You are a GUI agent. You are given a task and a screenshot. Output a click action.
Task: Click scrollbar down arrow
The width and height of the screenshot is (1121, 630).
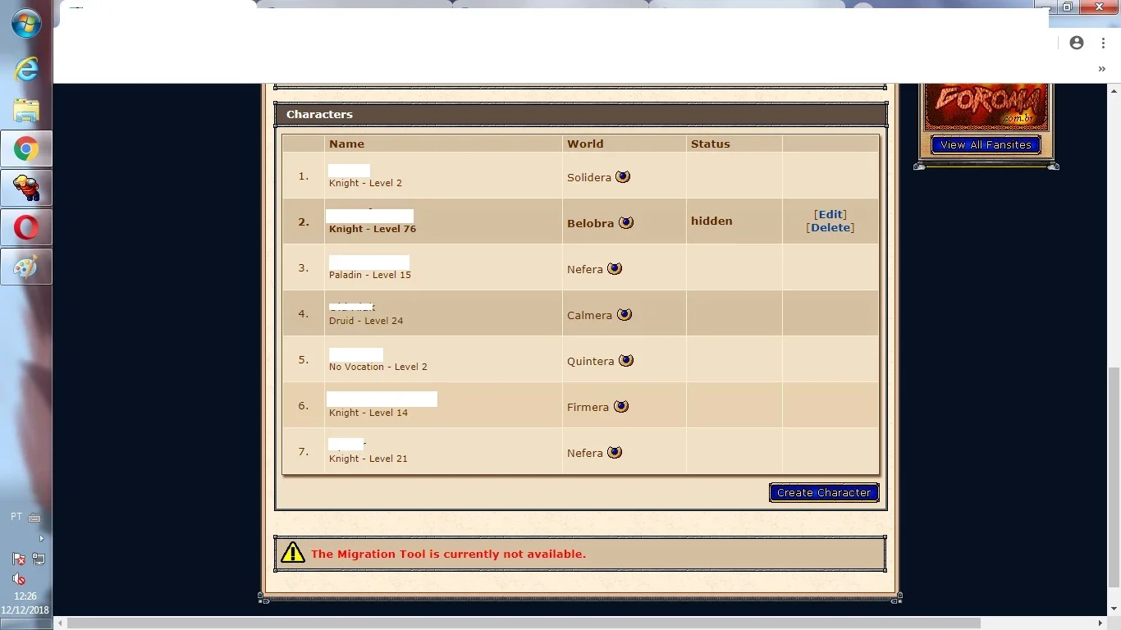[1114, 609]
